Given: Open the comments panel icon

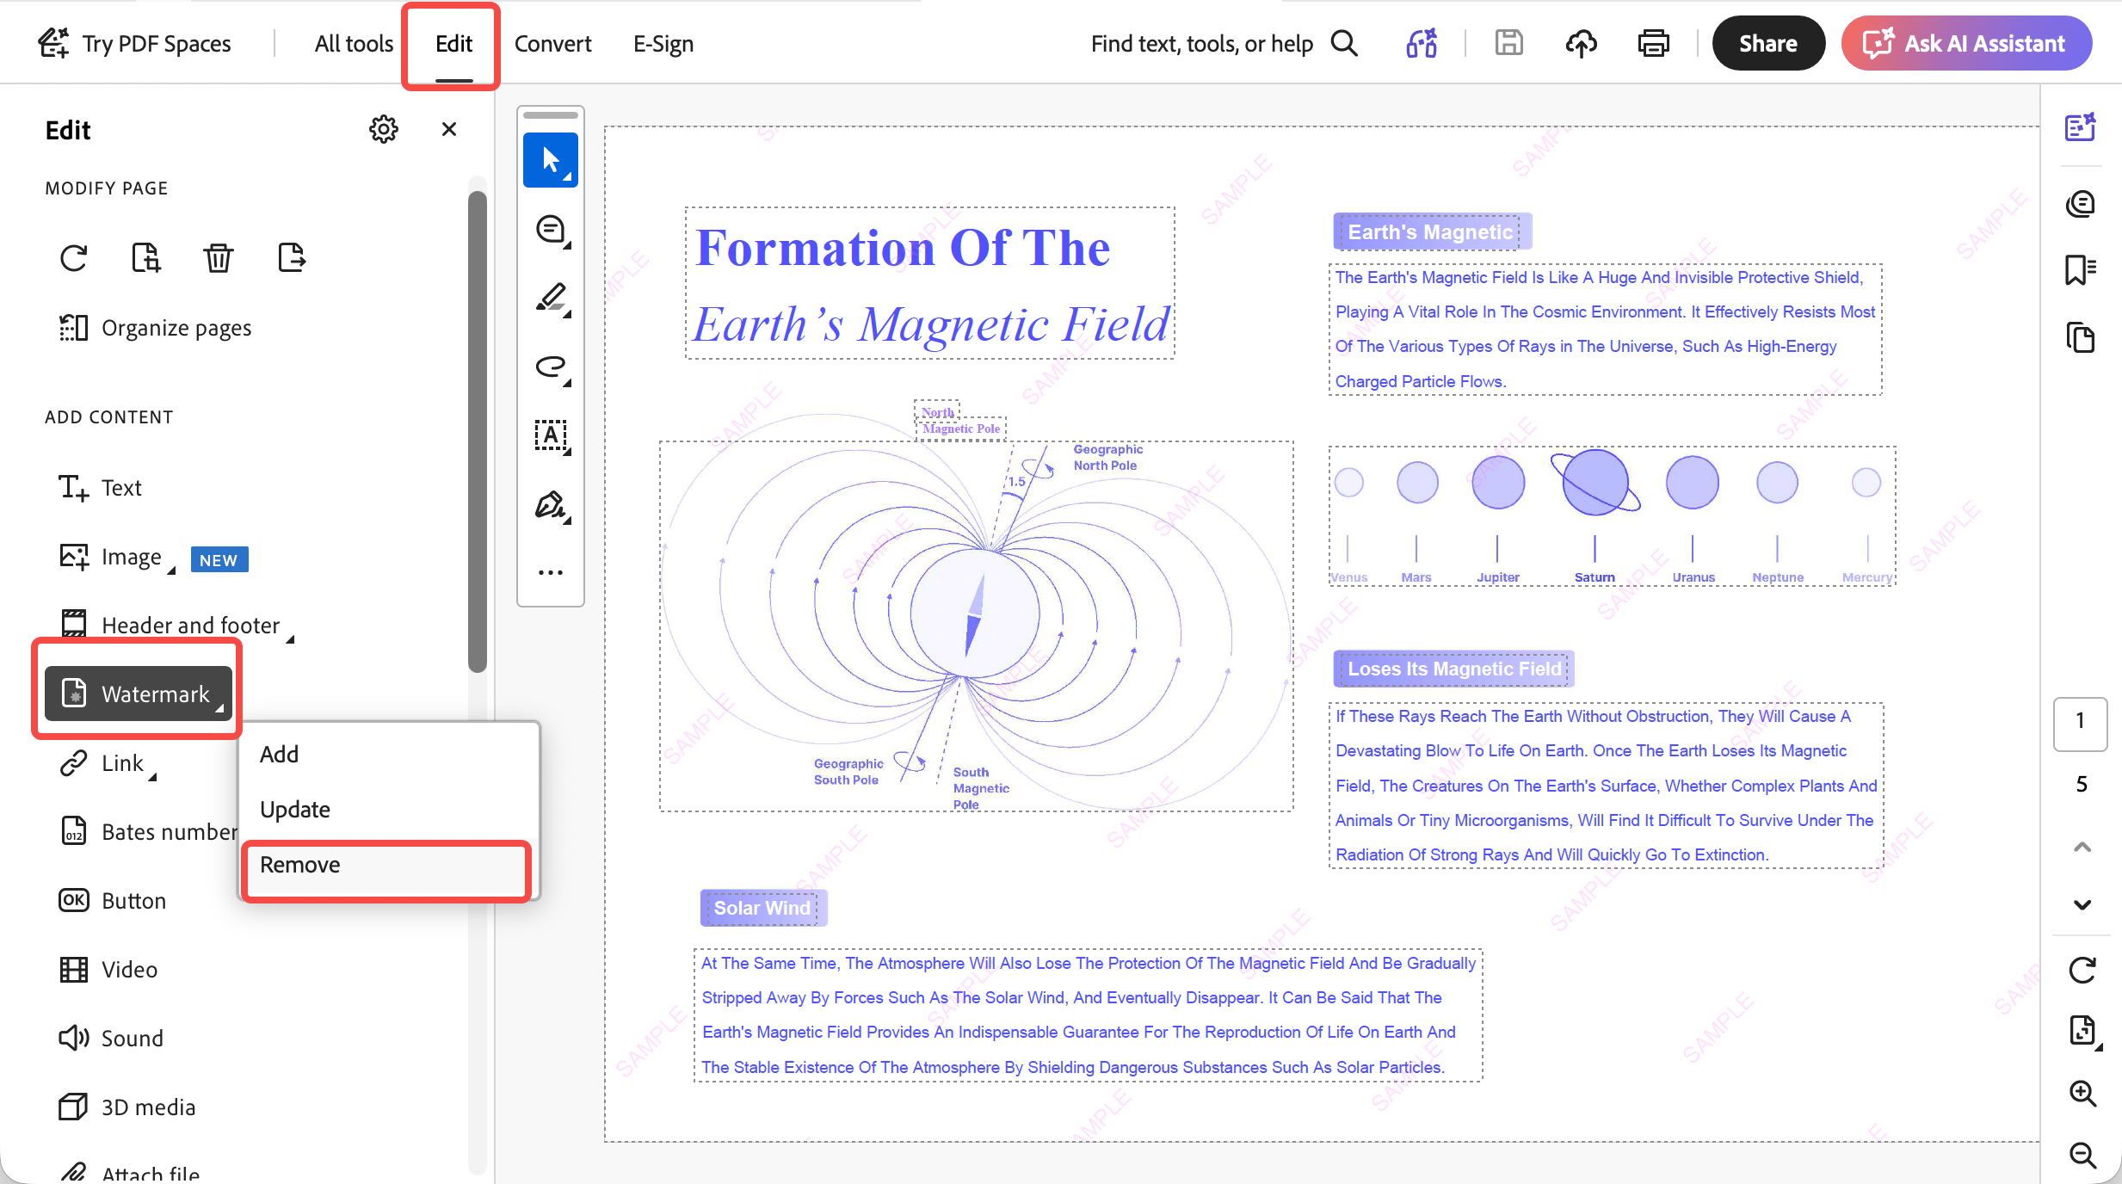Looking at the screenshot, I should coord(2081,204).
